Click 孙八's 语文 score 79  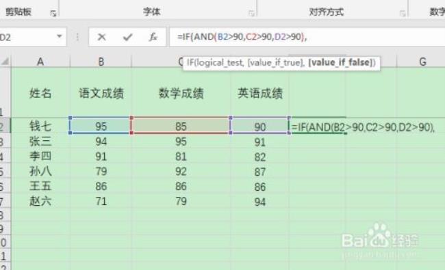[101, 171]
